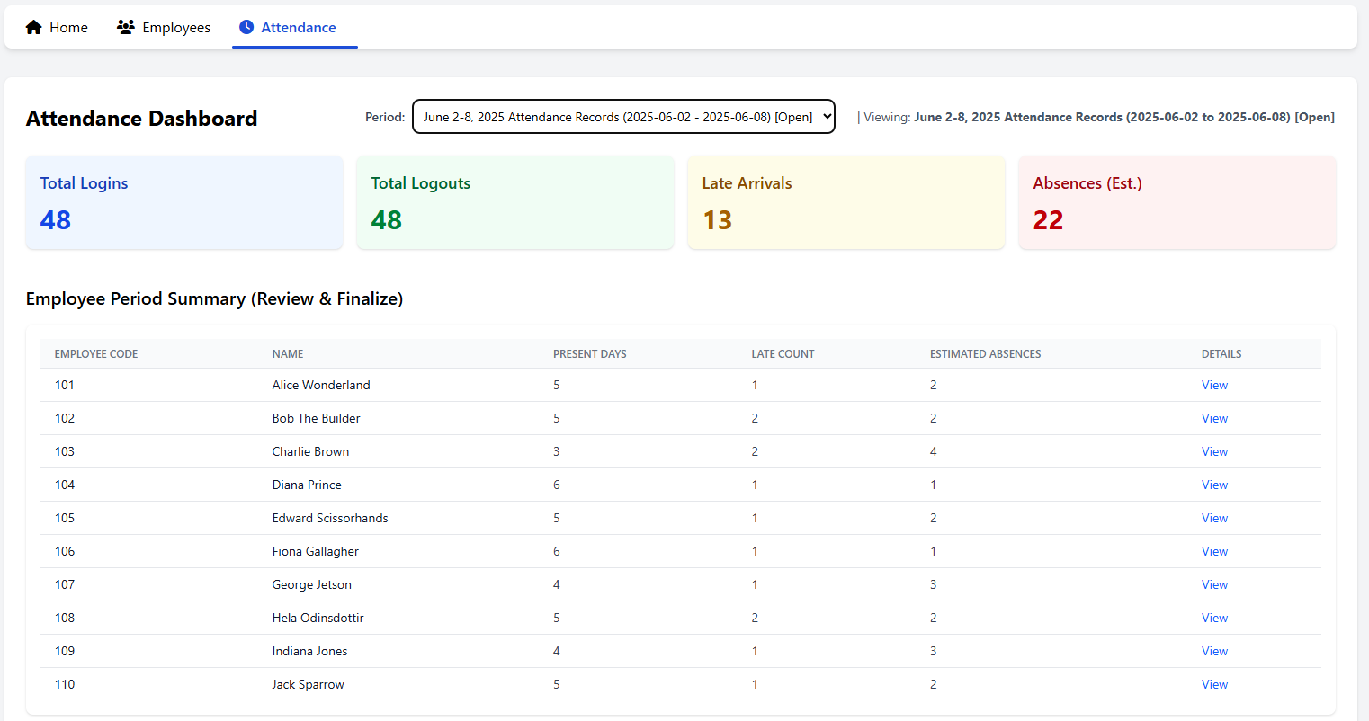1369x721 pixels.
Task: Click the Total Logouts card
Action: coord(514,202)
